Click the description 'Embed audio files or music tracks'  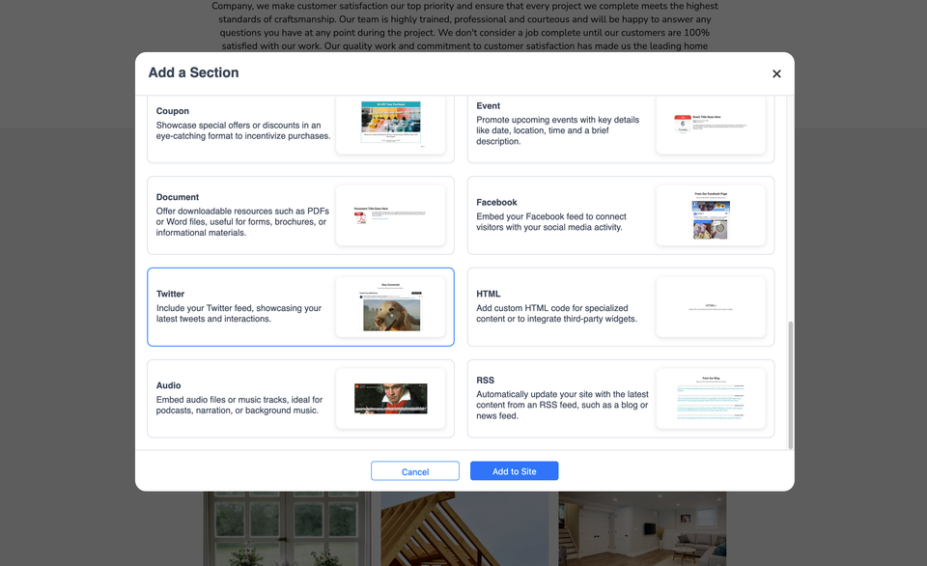[239, 405]
